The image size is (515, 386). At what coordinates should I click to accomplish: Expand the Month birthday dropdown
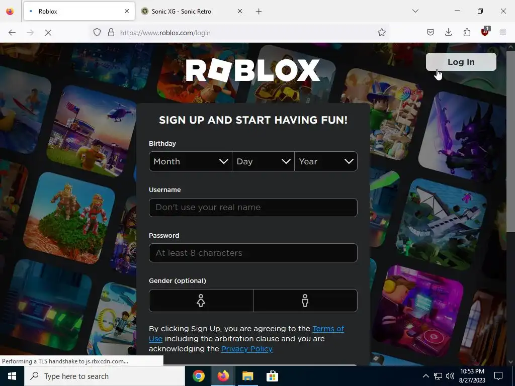[191, 161]
